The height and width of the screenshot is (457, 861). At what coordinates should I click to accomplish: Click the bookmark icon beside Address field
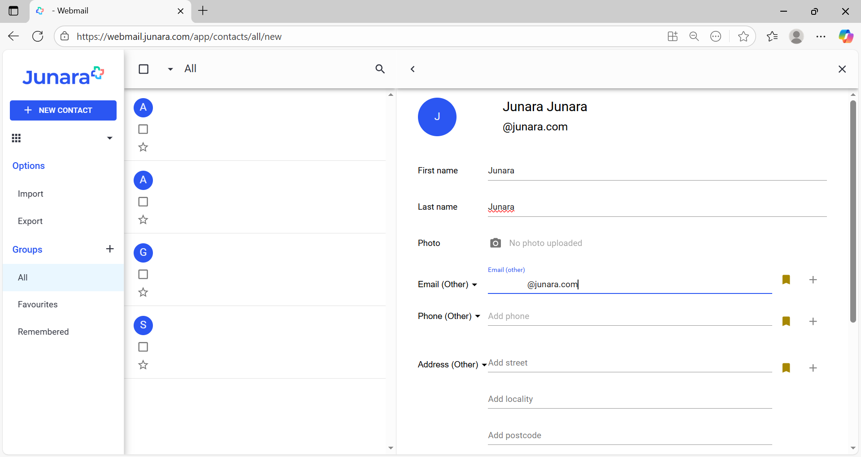click(x=786, y=368)
